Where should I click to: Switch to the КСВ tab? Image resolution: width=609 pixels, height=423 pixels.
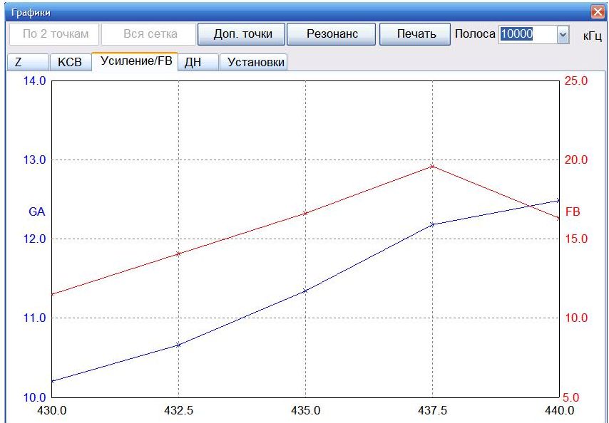click(71, 62)
